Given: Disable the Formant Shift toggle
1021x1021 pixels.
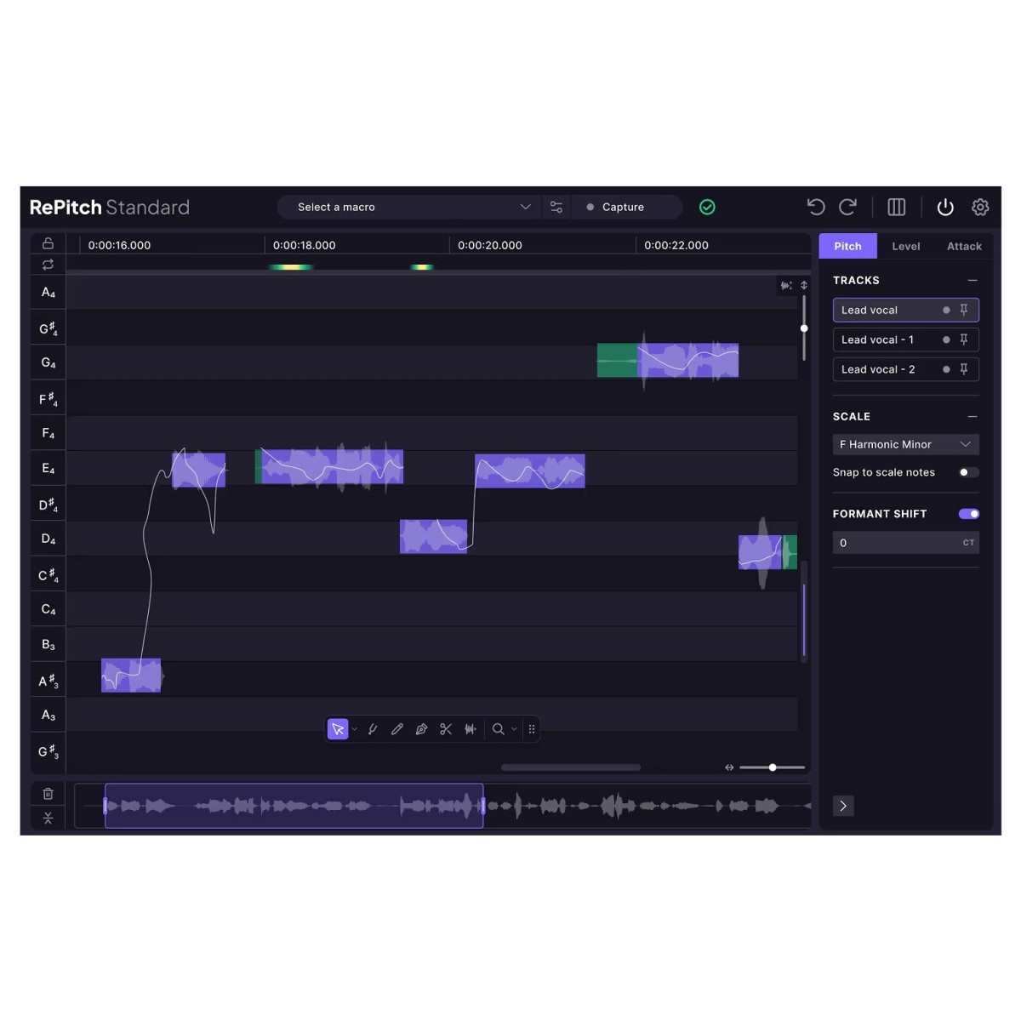Looking at the screenshot, I should [968, 513].
